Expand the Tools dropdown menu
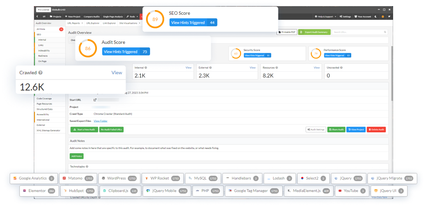This screenshot has height=206, width=425. [131, 17]
